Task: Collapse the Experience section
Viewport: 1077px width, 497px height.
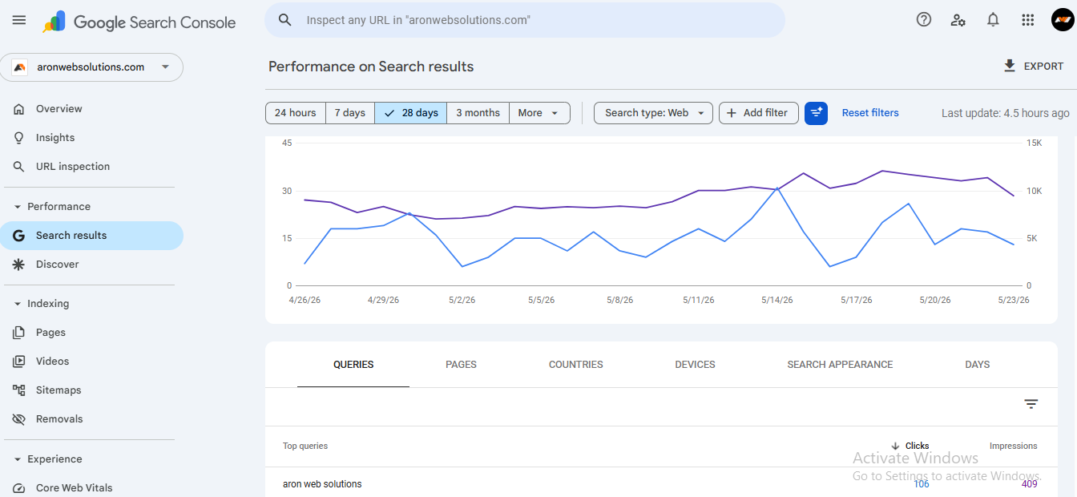Action: (x=18, y=459)
